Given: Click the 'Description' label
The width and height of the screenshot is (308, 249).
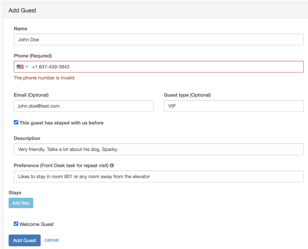Looking at the screenshot, I should pyautogui.click(x=27, y=138).
